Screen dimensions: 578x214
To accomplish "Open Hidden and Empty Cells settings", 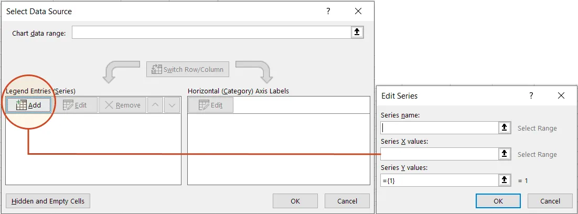I will 48,201.
